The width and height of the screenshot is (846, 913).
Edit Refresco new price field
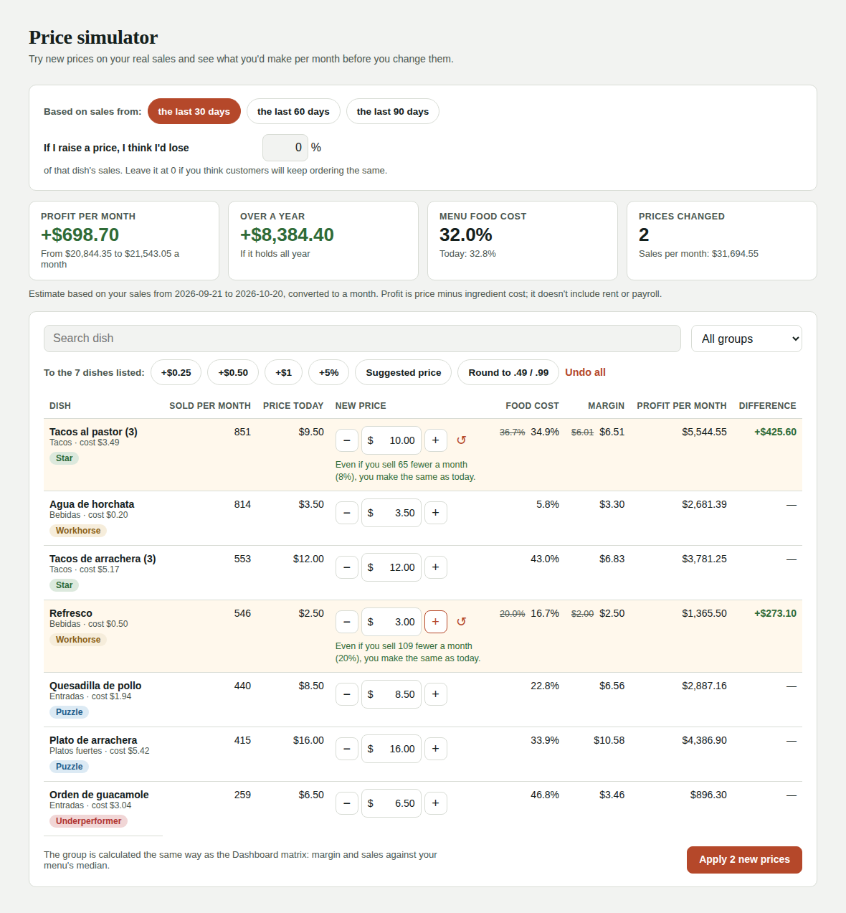(391, 622)
